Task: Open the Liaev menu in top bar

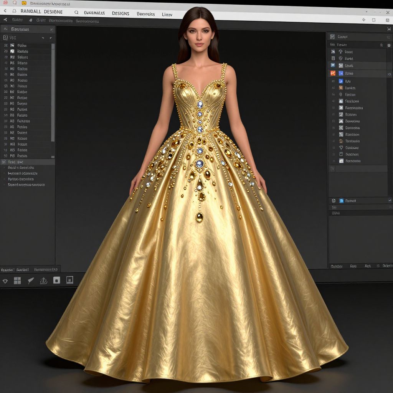Action: [x=167, y=14]
